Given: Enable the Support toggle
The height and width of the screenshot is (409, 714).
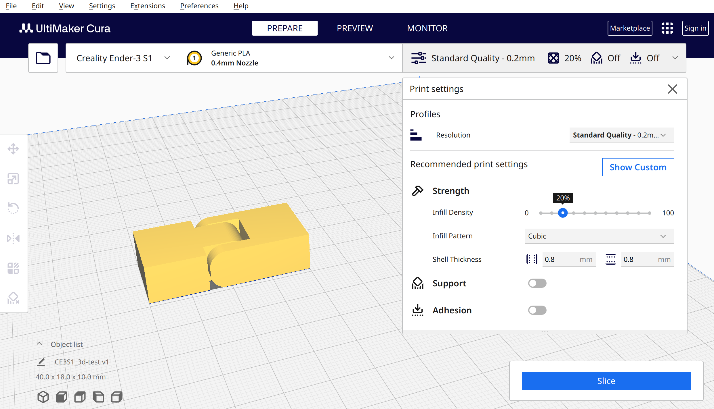Looking at the screenshot, I should (x=537, y=283).
